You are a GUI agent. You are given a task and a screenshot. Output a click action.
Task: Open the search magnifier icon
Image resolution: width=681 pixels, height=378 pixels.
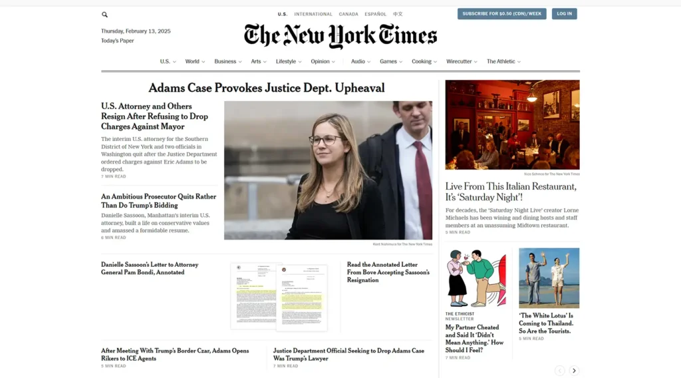click(x=104, y=15)
